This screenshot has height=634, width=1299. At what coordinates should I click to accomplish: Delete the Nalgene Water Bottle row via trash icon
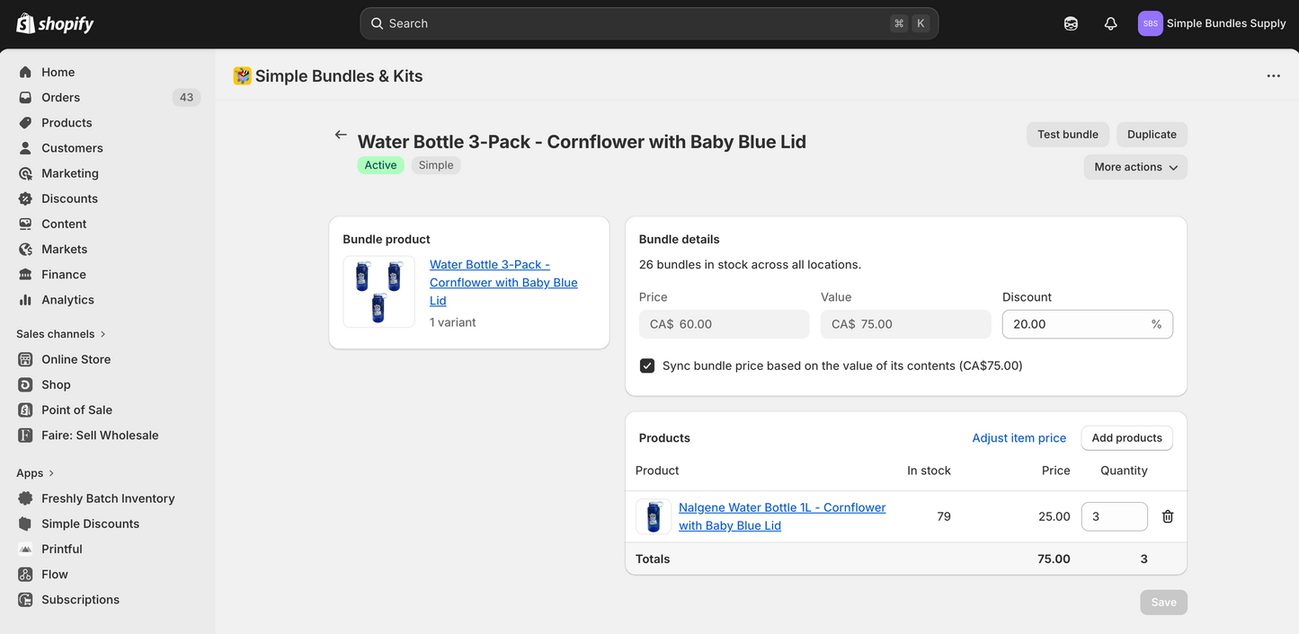[x=1168, y=516]
